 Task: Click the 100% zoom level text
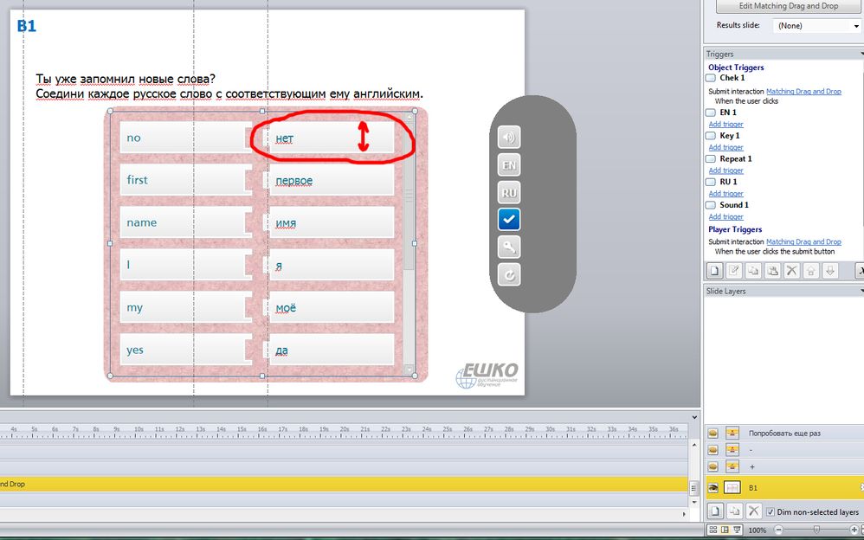[758, 530]
